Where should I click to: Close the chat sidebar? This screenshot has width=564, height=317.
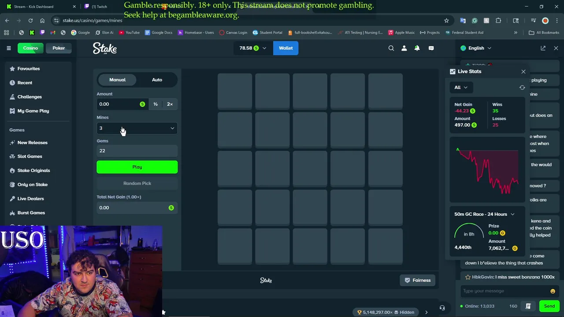click(x=556, y=48)
